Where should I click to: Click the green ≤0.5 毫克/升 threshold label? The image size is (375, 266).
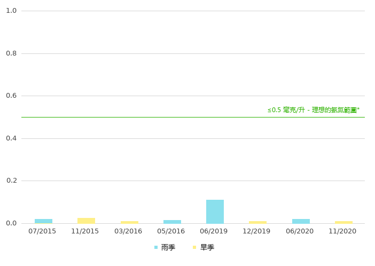[x=313, y=110]
